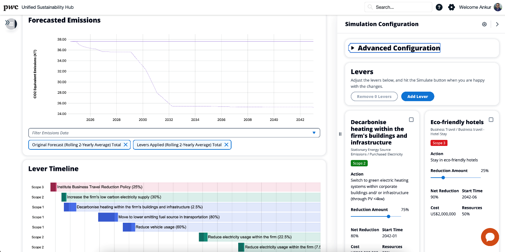
Task: Click Ankur's profile avatar
Action: pos(498,7)
